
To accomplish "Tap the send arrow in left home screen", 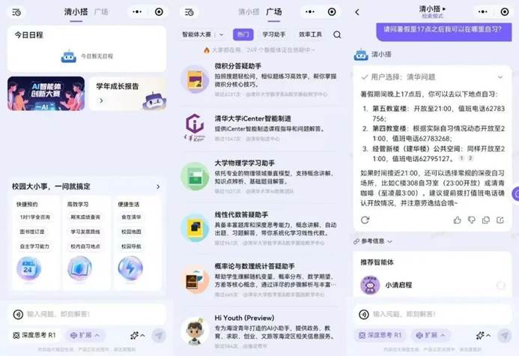I will [x=159, y=336].
